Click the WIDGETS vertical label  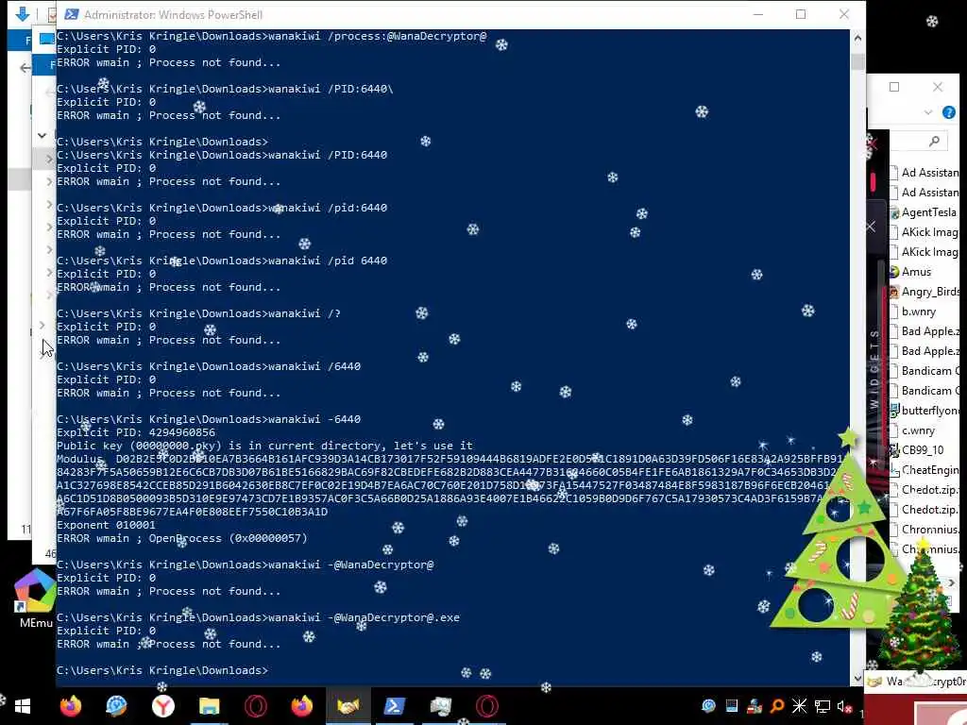pos(874,369)
